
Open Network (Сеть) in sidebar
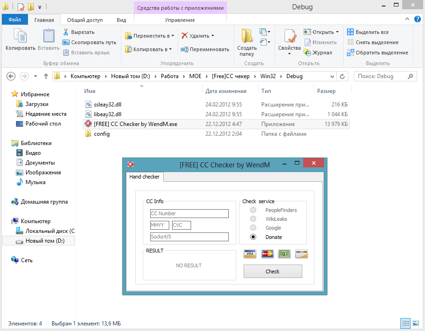pos(27,260)
